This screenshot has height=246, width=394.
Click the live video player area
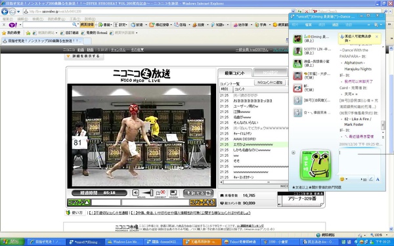point(141,136)
